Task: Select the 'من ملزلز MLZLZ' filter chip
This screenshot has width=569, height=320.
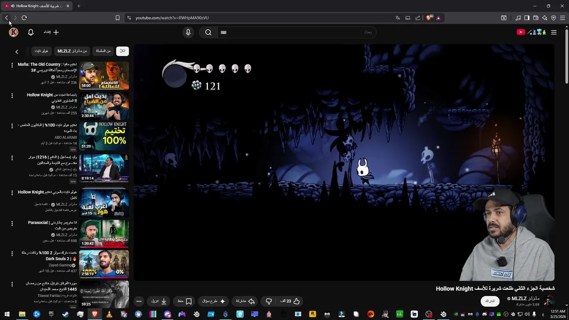Action: (72, 51)
